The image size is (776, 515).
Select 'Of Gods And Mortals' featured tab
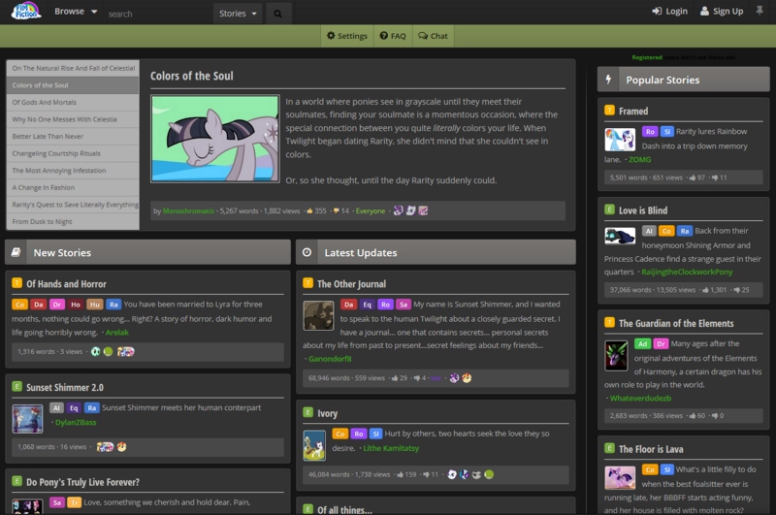(x=73, y=103)
